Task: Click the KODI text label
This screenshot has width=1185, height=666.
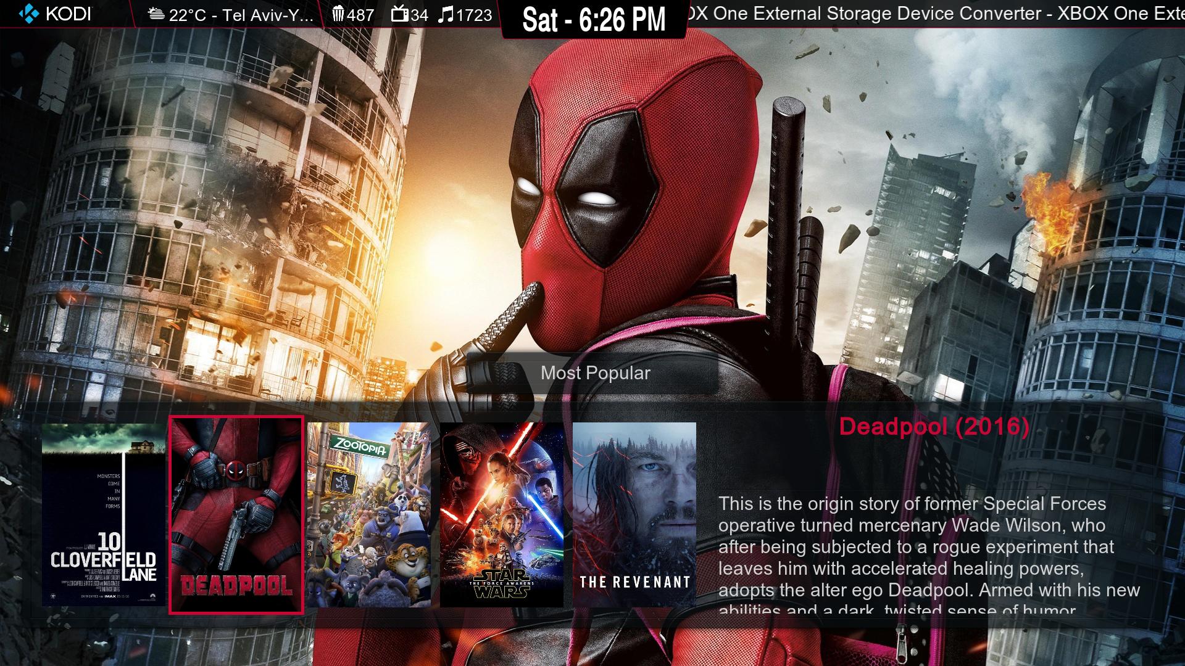Action: point(68,14)
